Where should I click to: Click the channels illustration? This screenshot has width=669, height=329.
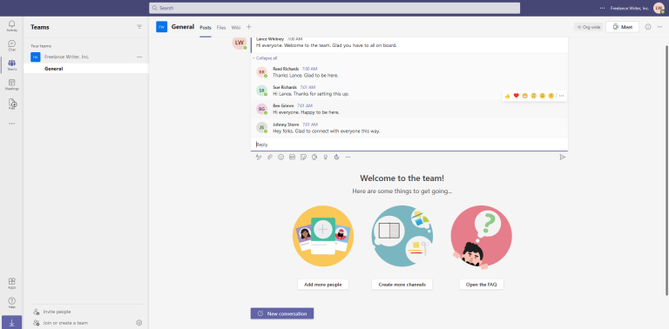pos(402,236)
